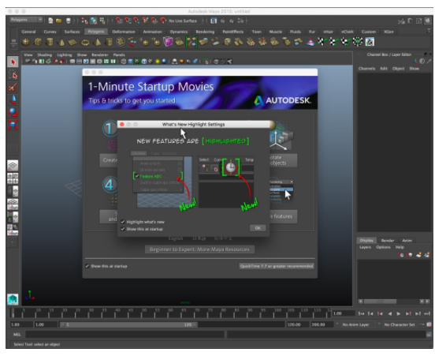
Task: Switch to Animation shelf tab
Action: [x=152, y=32]
